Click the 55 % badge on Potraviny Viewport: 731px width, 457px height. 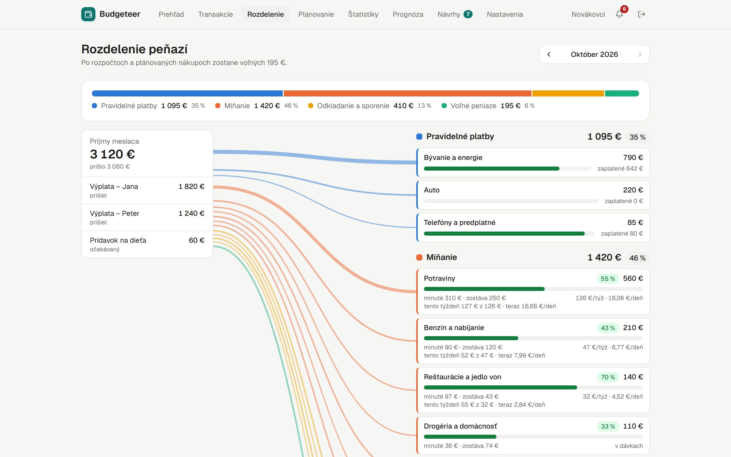608,279
